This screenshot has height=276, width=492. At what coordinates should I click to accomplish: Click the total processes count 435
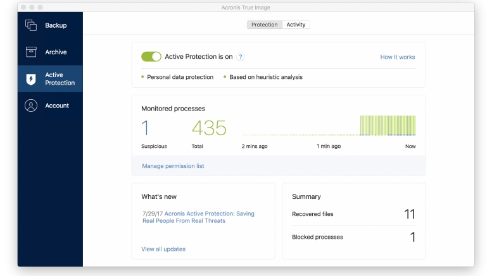point(209,128)
